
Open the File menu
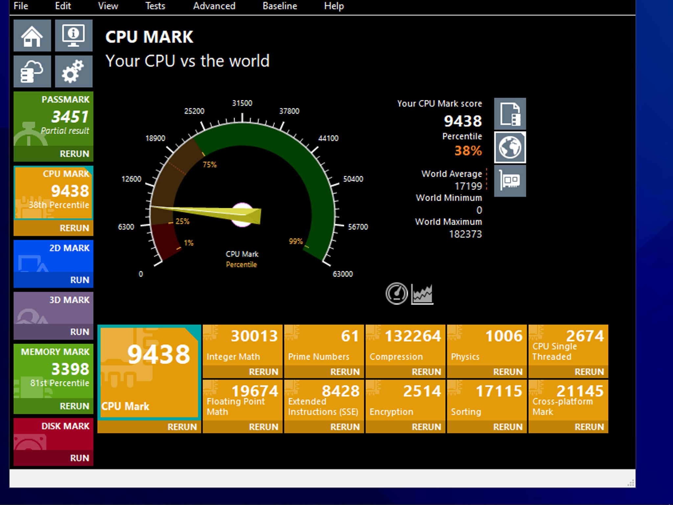coord(20,6)
